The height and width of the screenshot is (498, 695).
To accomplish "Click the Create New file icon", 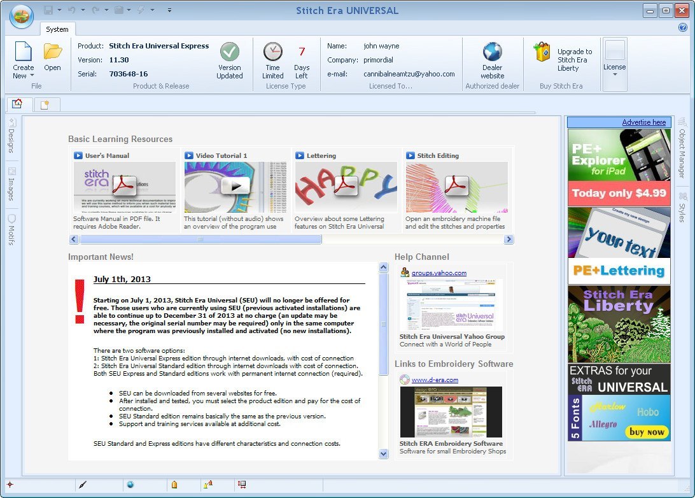I will point(23,51).
